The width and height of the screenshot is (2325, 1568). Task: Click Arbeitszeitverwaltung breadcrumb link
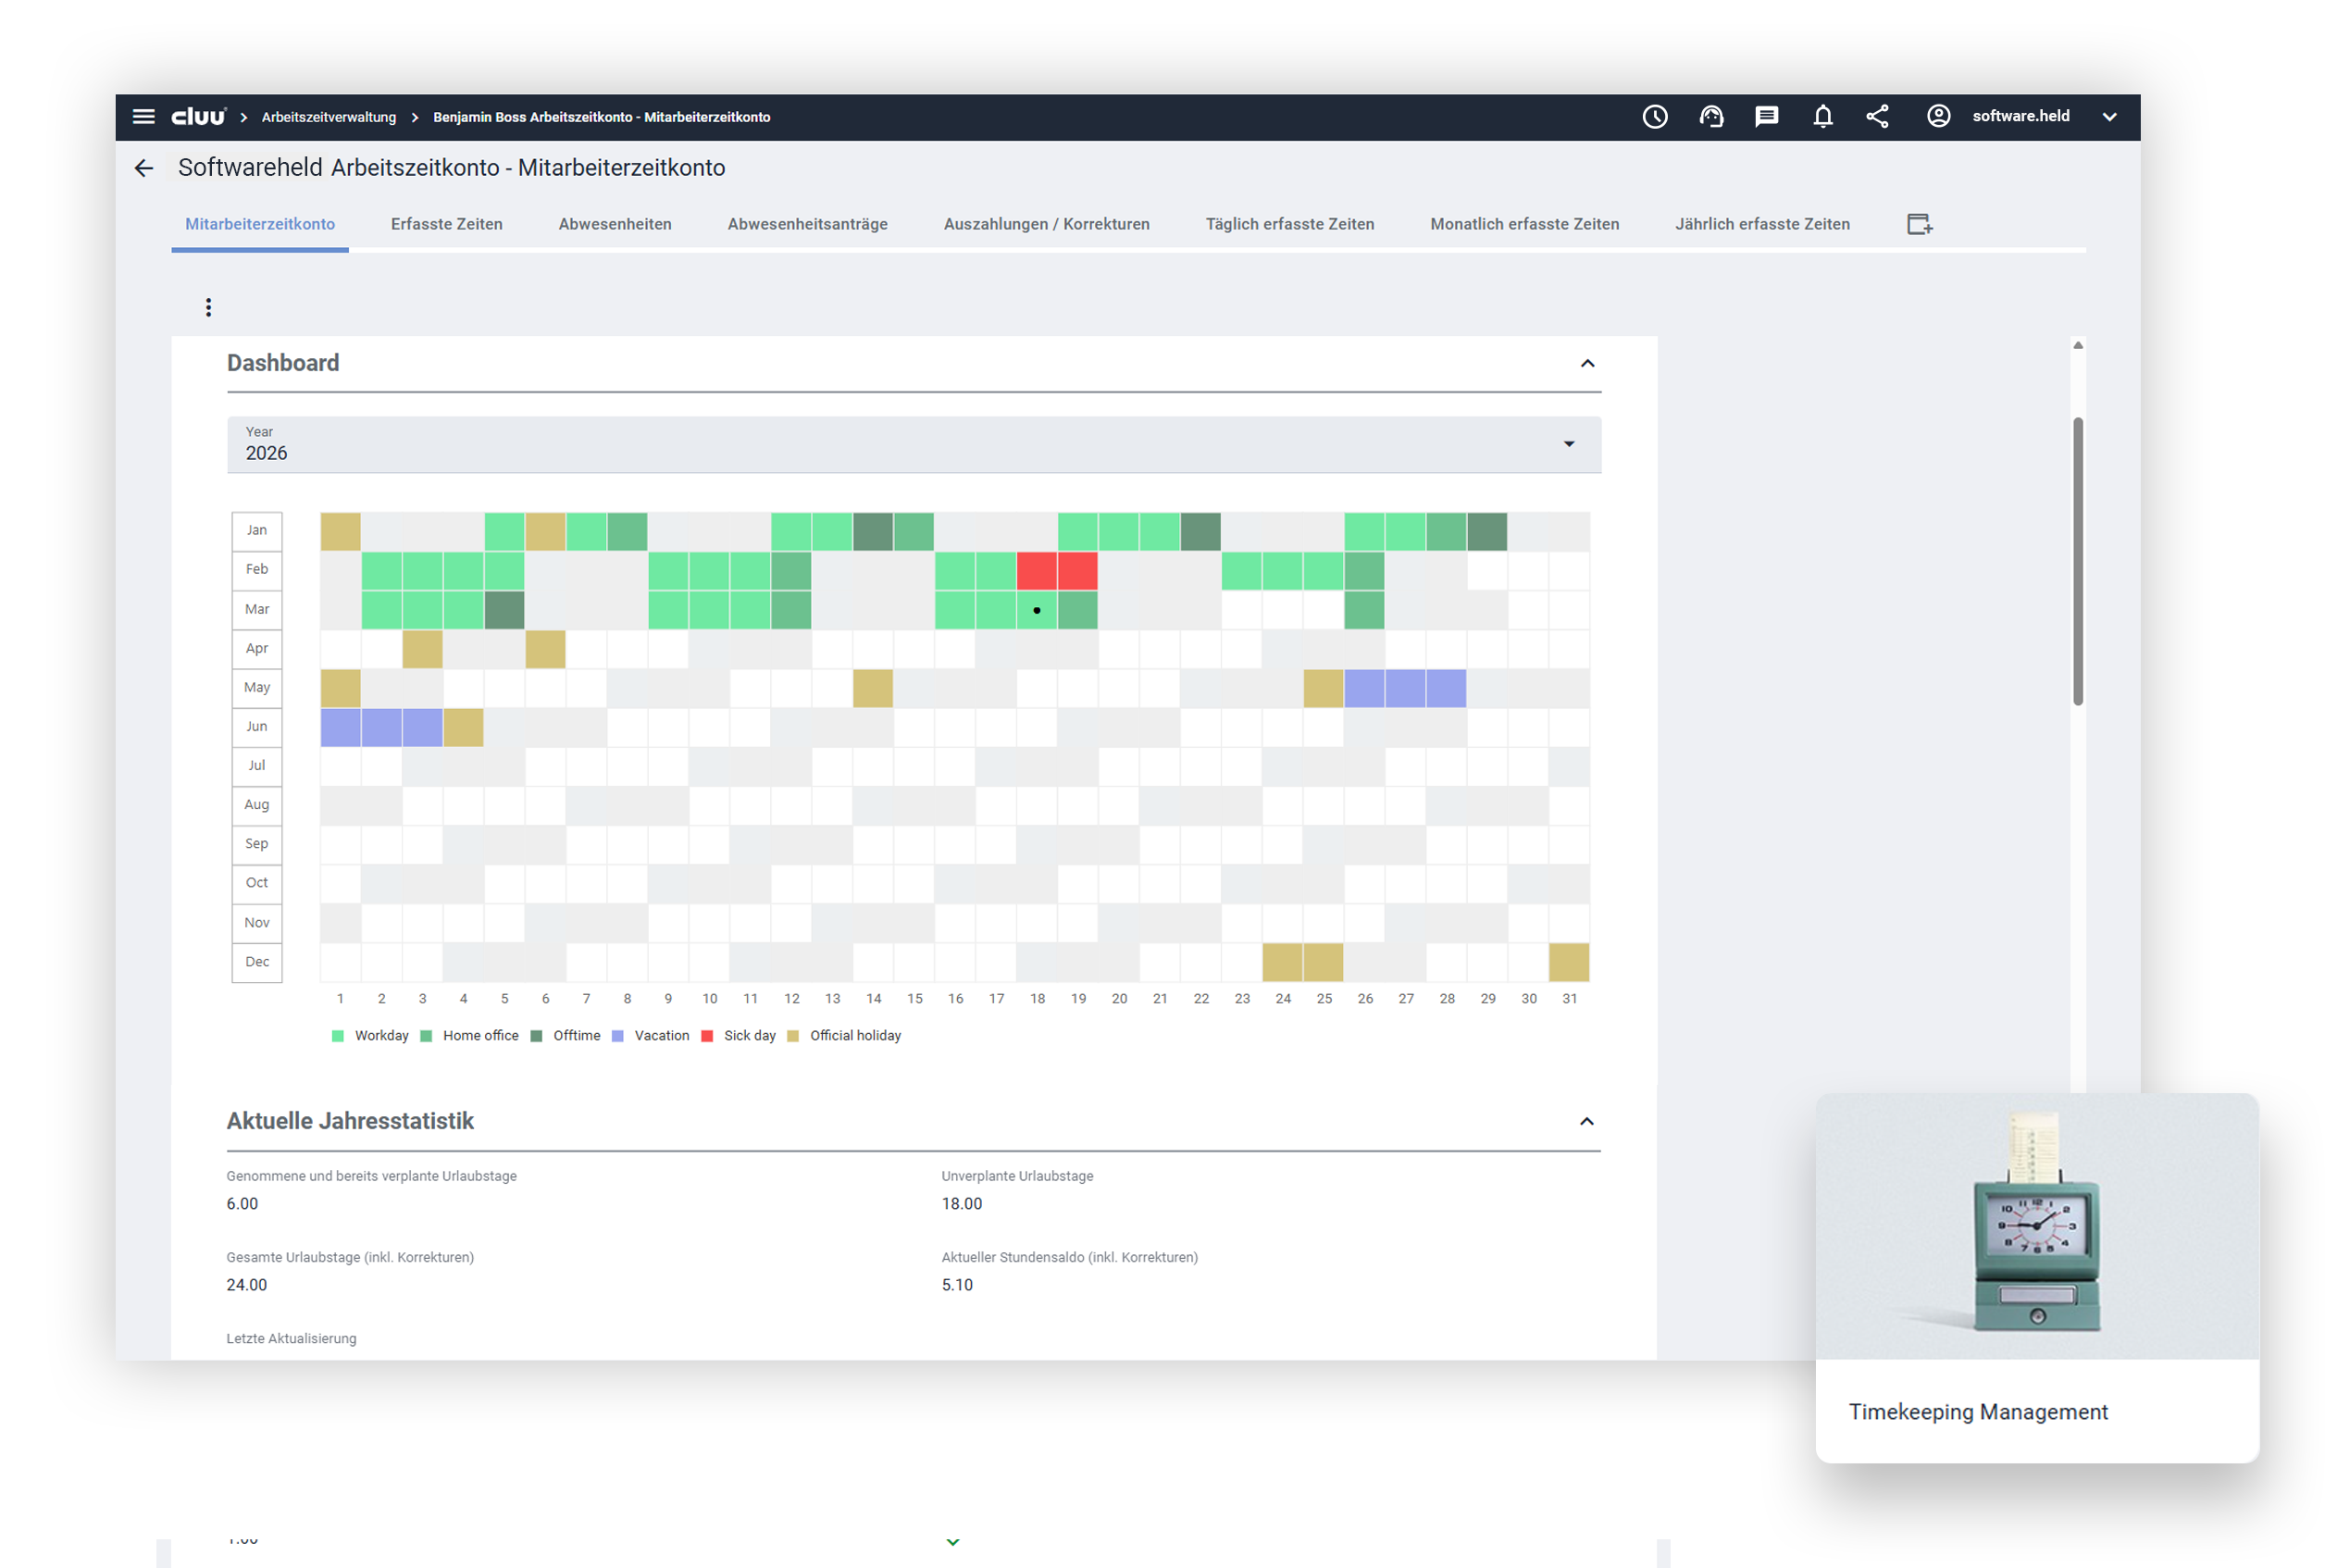pyautogui.click(x=329, y=117)
